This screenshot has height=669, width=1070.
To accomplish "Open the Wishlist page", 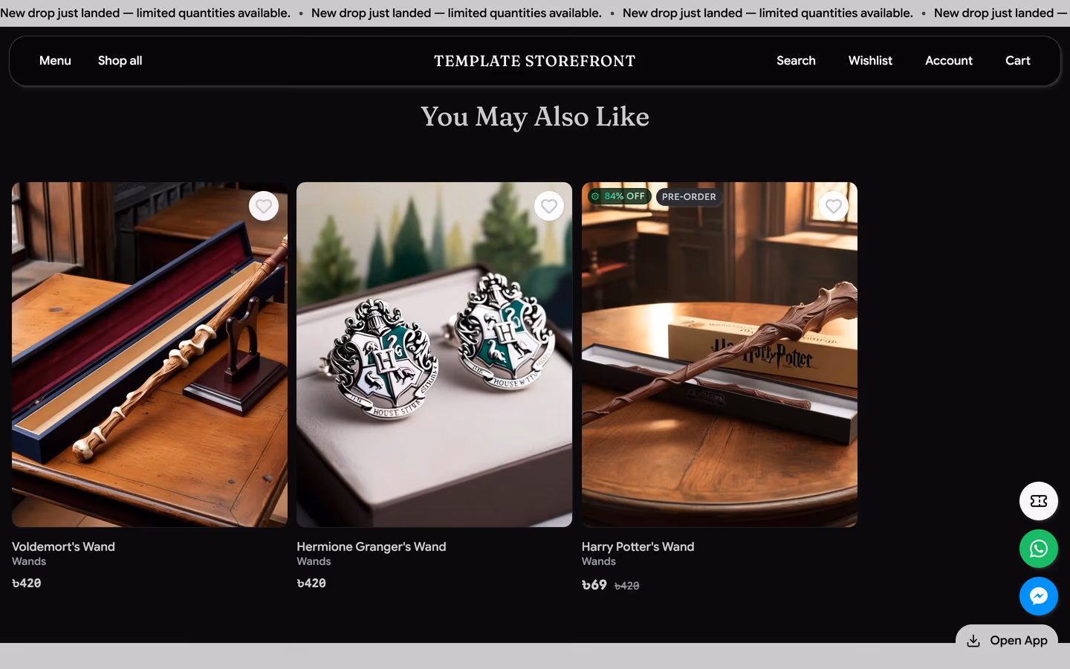I will pyautogui.click(x=870, y=61).
